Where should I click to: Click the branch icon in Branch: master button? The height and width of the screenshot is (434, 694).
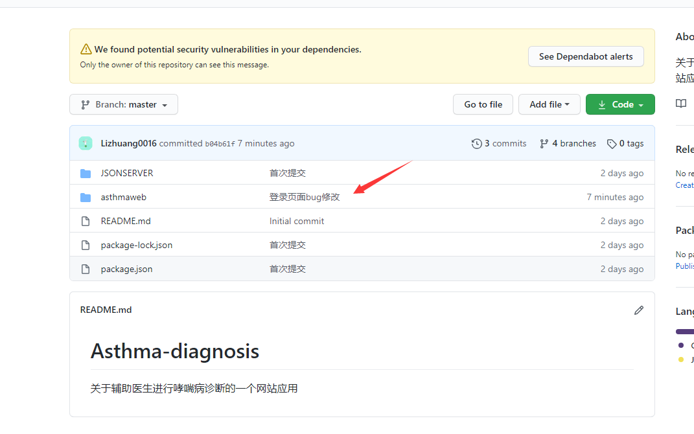click(86, 105)
